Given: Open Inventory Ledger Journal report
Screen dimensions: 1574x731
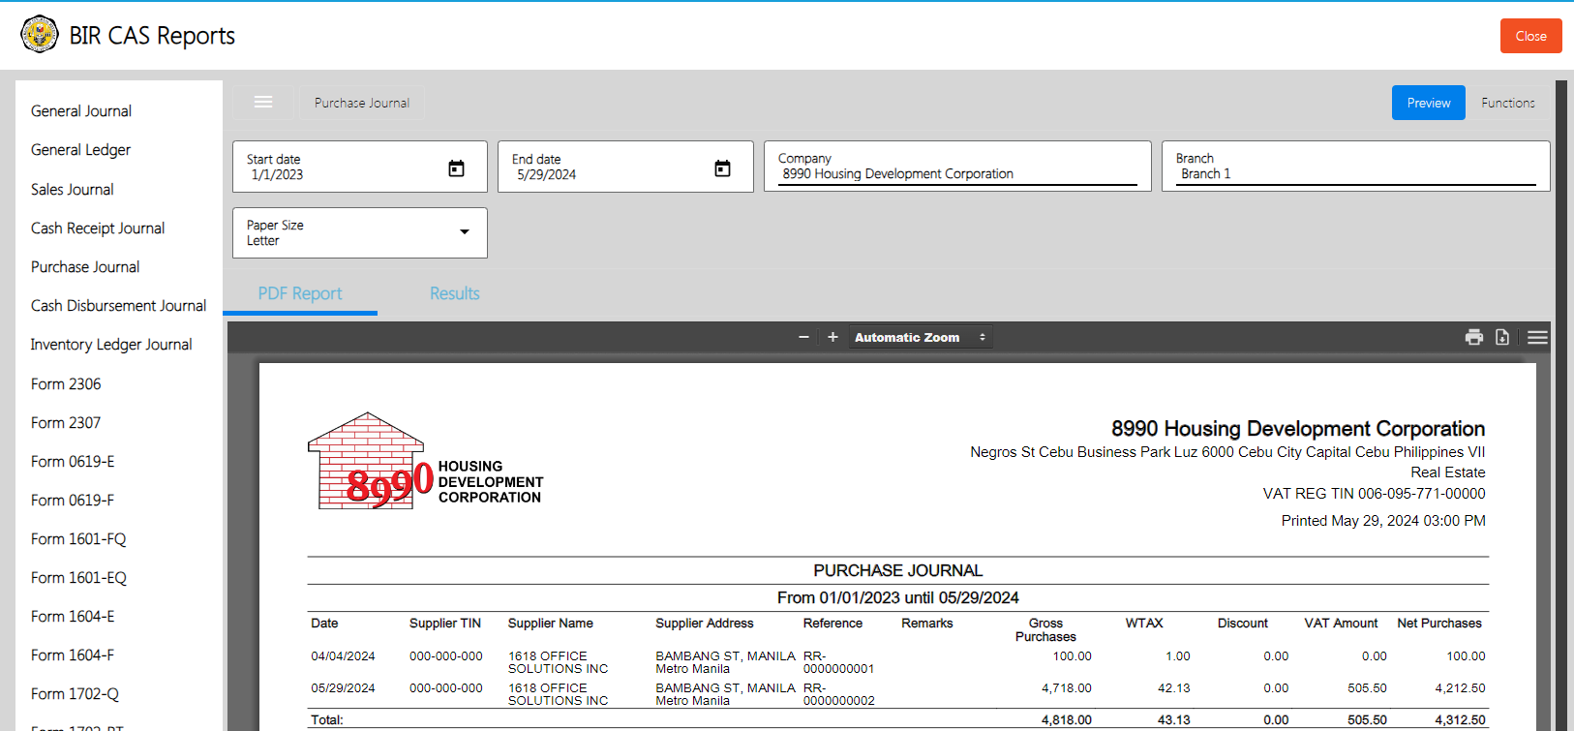Looking at the screenshot, I should (x=111, y=345).
